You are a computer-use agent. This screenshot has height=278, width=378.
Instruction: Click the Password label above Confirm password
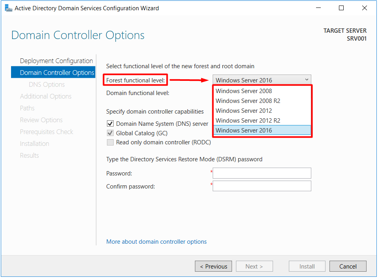pyautogui.click(x=119, y=174)
